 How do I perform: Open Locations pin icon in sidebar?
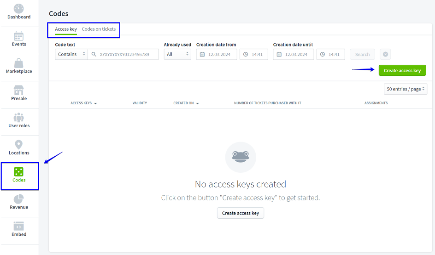pos(19,144)
